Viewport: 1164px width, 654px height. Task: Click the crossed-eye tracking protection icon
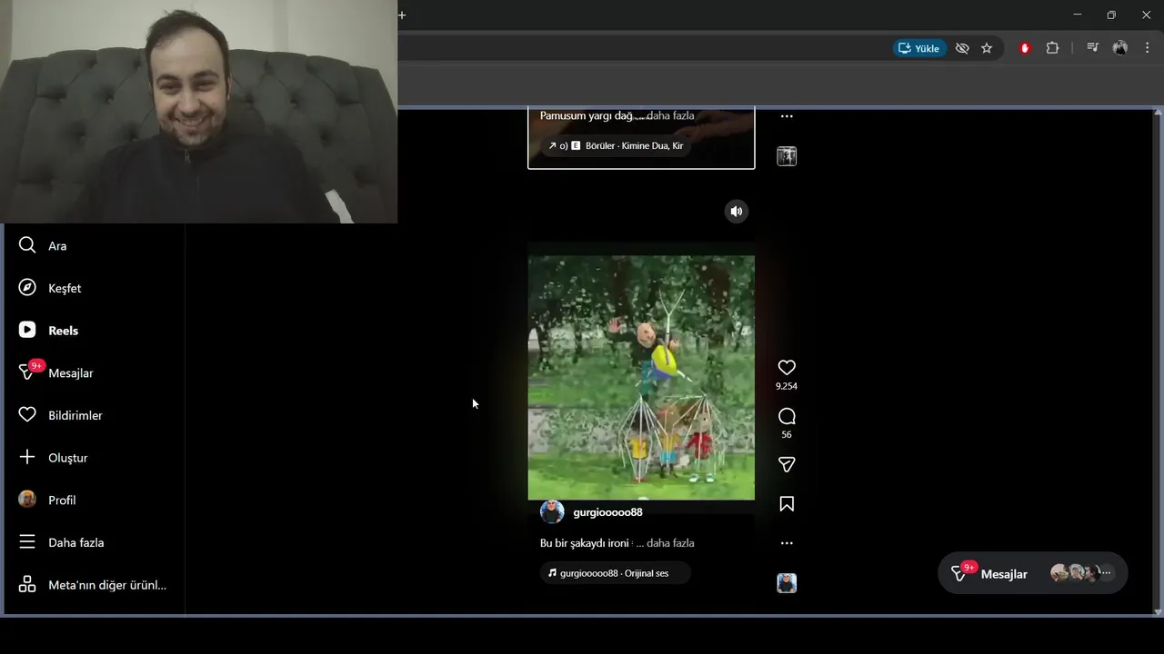[962, 48]
